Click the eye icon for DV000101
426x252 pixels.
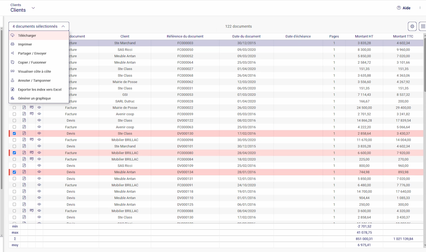(x=39, y=146)
